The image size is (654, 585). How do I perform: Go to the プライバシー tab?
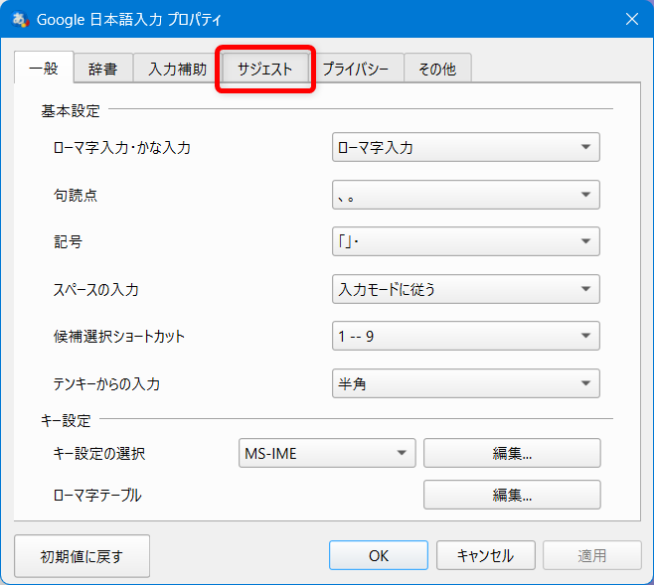[x=356, y=69]
